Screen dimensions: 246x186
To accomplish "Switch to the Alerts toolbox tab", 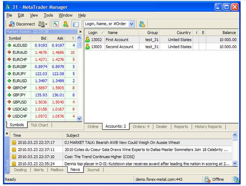I will (x=39, y=170).
